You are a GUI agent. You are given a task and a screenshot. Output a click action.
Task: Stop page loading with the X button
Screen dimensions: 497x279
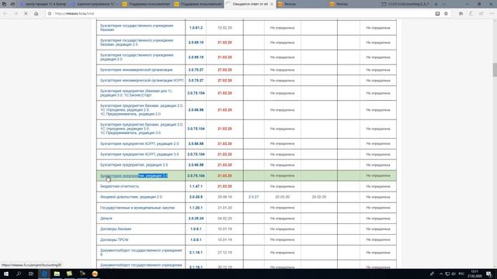[26, 14]
